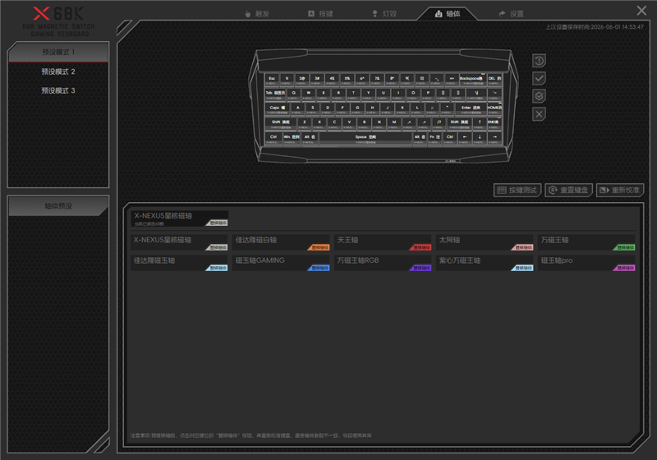The width and height of the screenshot is (657, 460).
Task: Select the Caps key on keyboard diagram
Action: 278,109
